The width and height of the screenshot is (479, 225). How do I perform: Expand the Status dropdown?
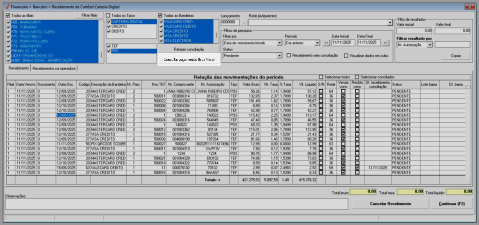[279, 56]
